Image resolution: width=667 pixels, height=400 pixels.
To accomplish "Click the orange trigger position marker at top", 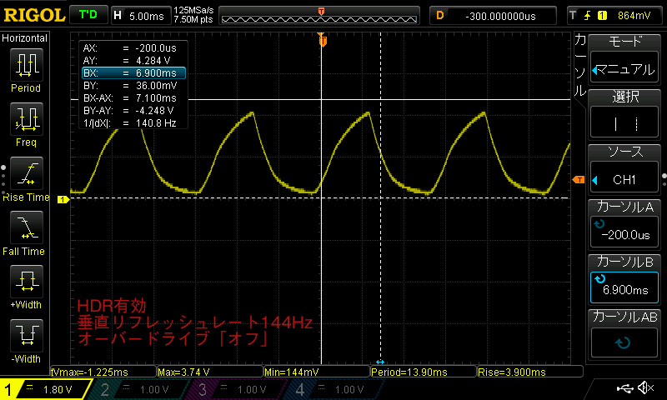I will pos(323,40).
